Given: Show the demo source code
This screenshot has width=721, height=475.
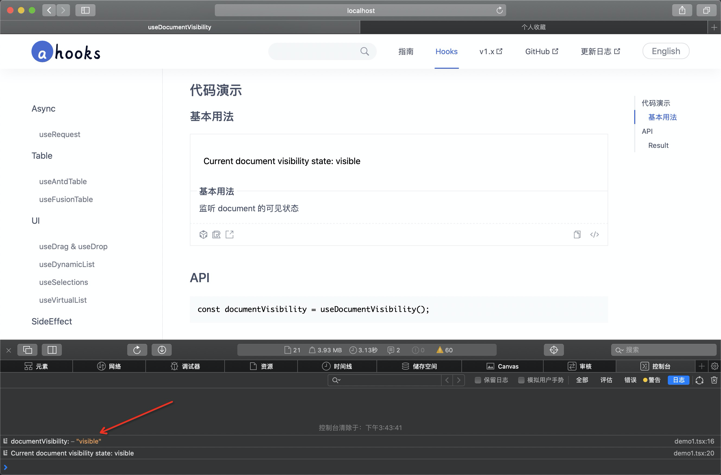Looking at the screenshot, I should [595, 234].
